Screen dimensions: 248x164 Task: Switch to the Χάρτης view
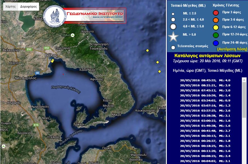(10, 6)
